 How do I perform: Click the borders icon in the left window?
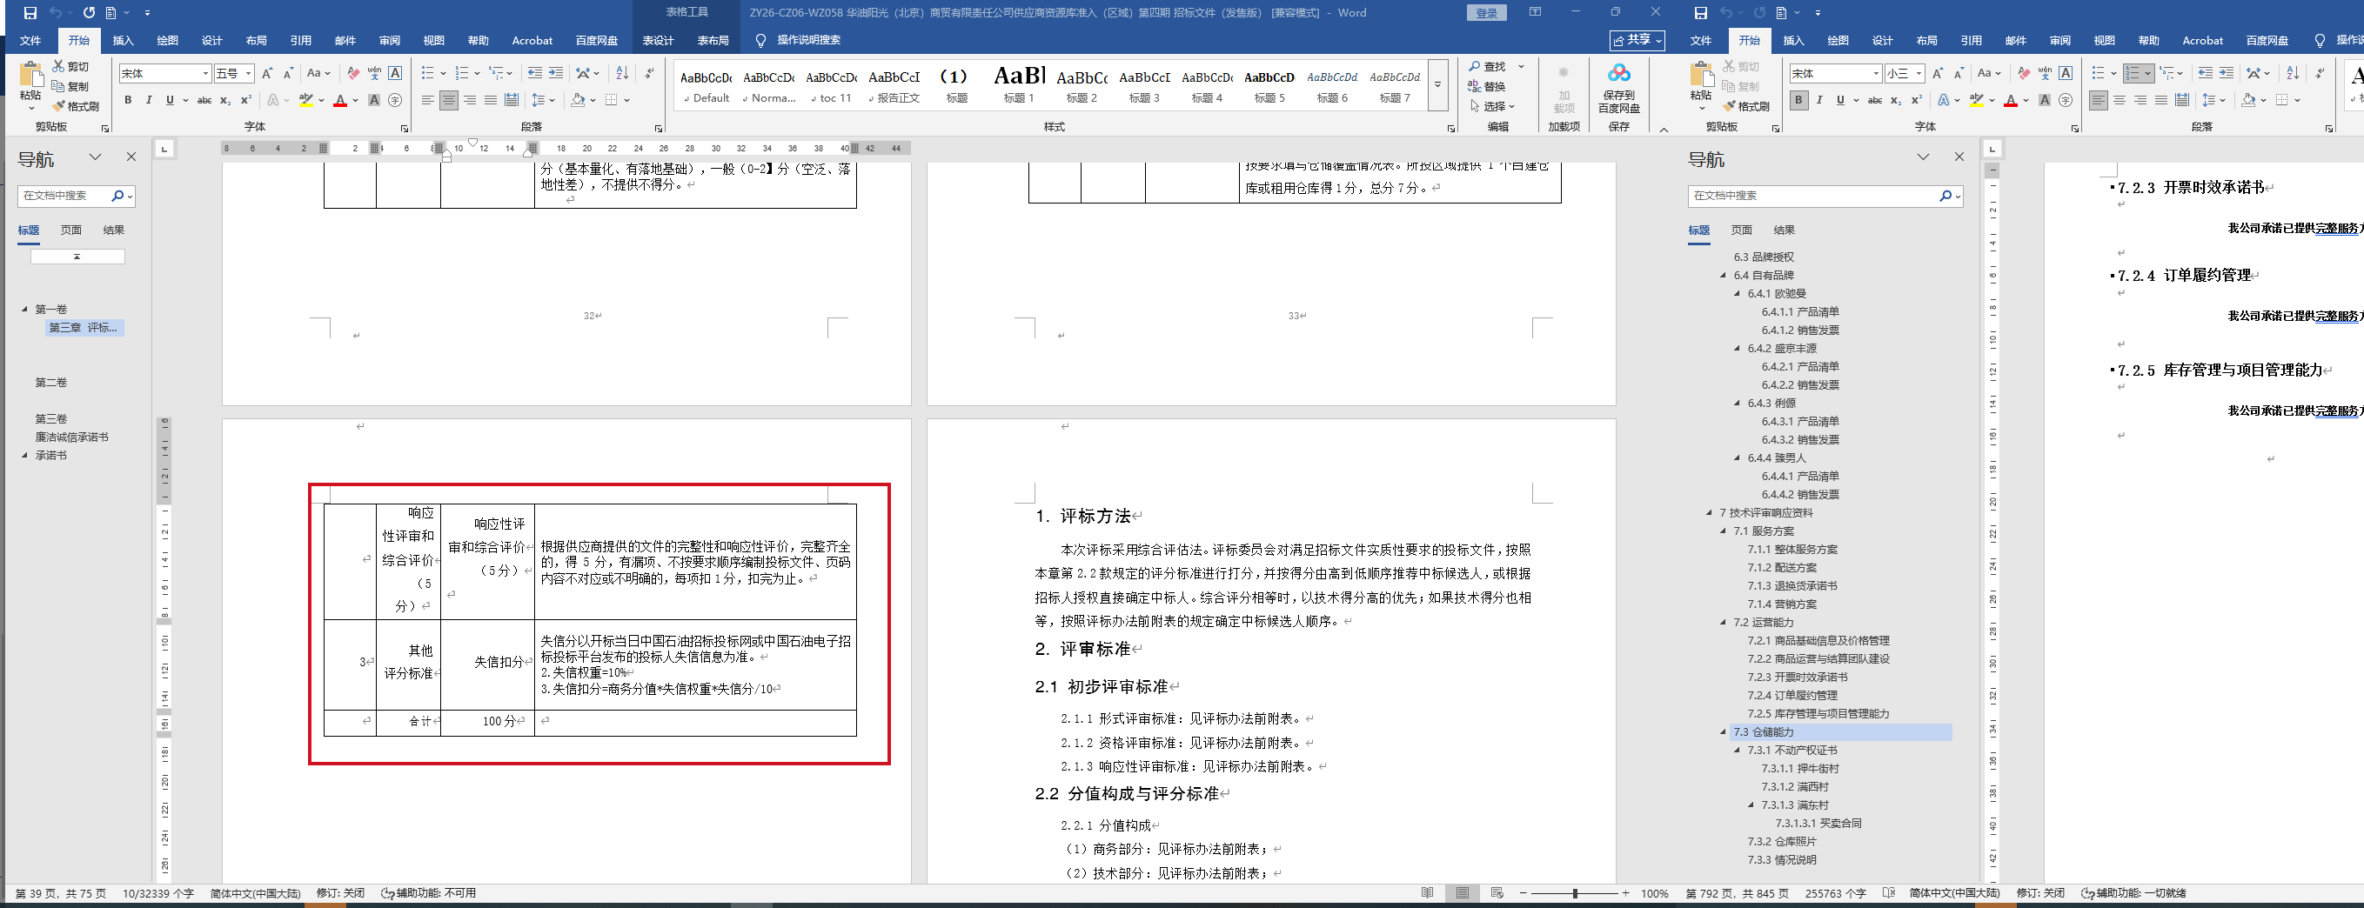point(613,100)
